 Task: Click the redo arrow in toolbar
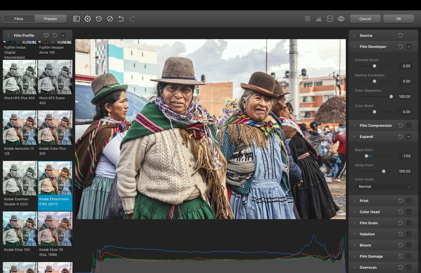pos(132,19)
